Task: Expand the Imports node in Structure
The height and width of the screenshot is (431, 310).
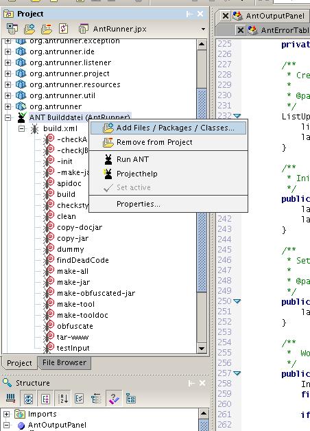Action: [x=7, y=414]
